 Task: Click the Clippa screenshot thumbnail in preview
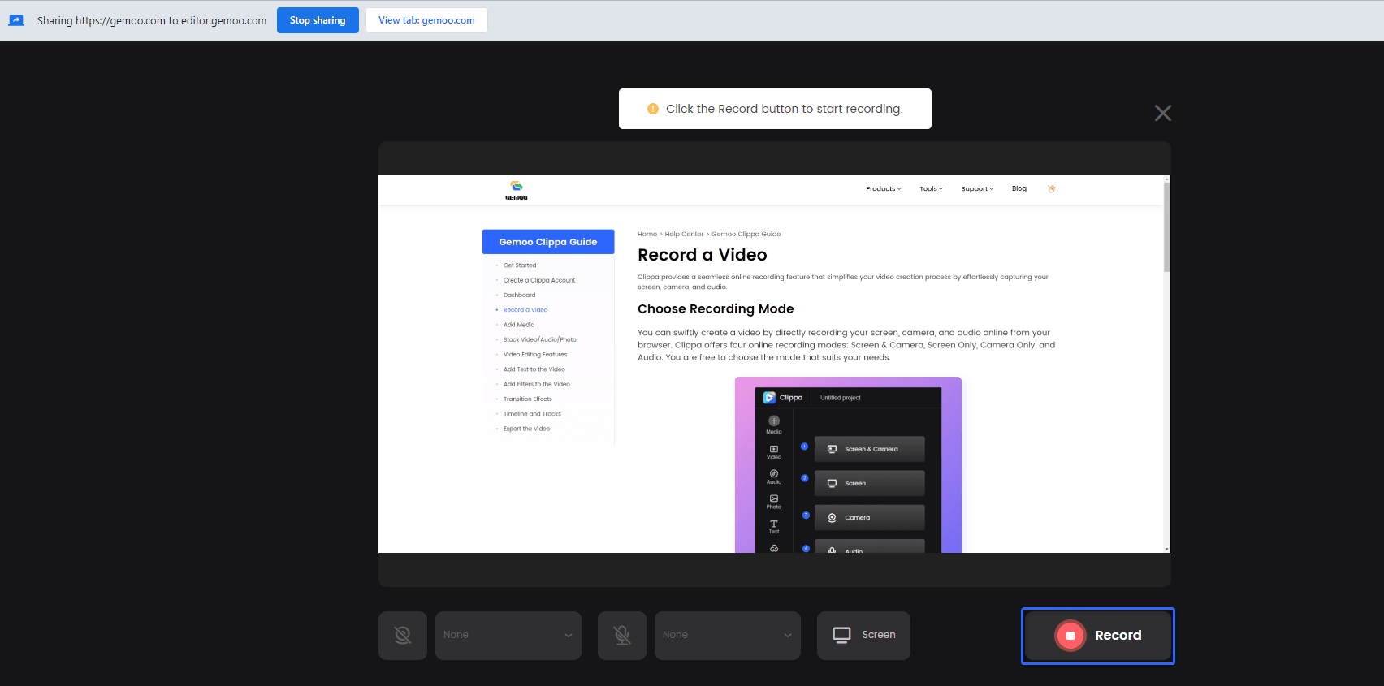click(848, 464)
